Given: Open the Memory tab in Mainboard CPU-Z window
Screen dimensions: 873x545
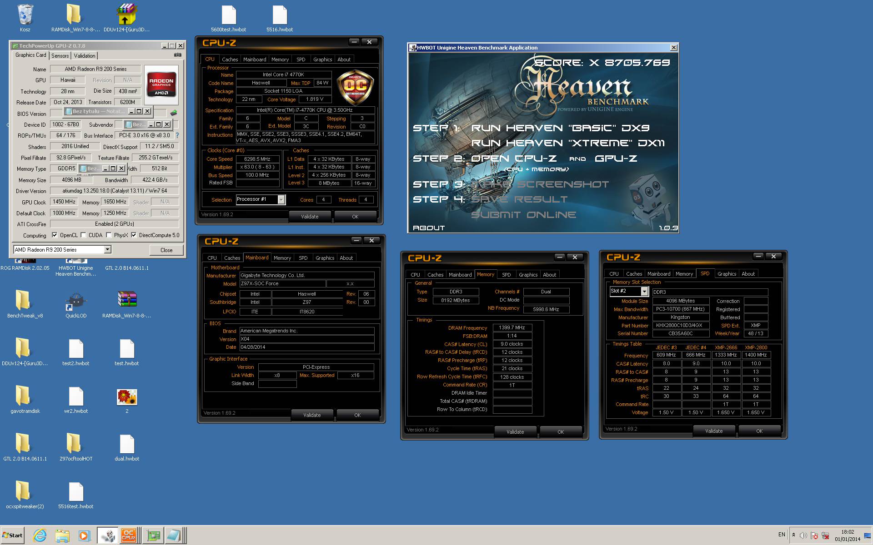Looking at the screenshot, I should 282,258.
